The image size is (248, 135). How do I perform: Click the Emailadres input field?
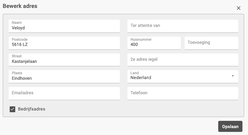tap(64, 93)
